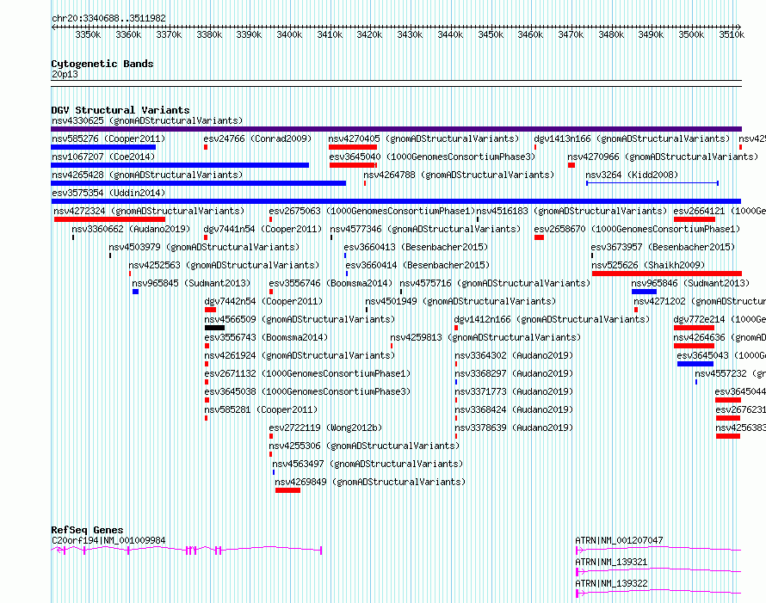
Task: Select the nsv4272324 red variant bar
Action: coord(109,219)
